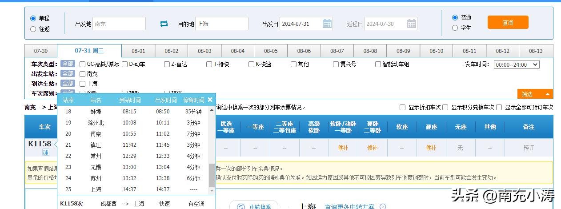Click the 铺 sleeper icon under K1158
The width and height of the screenshot is (561, 209).
45,153
